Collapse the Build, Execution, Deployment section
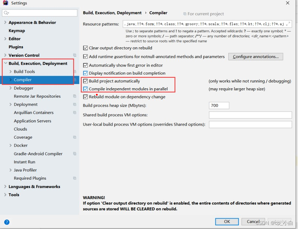This screenshot has height=229, width=298. pyautogui.click(x=6, y=63)
